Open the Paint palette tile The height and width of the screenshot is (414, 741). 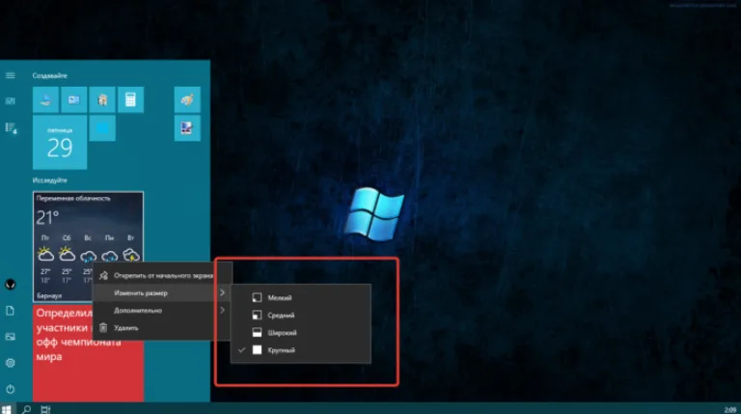coord(187,99)
